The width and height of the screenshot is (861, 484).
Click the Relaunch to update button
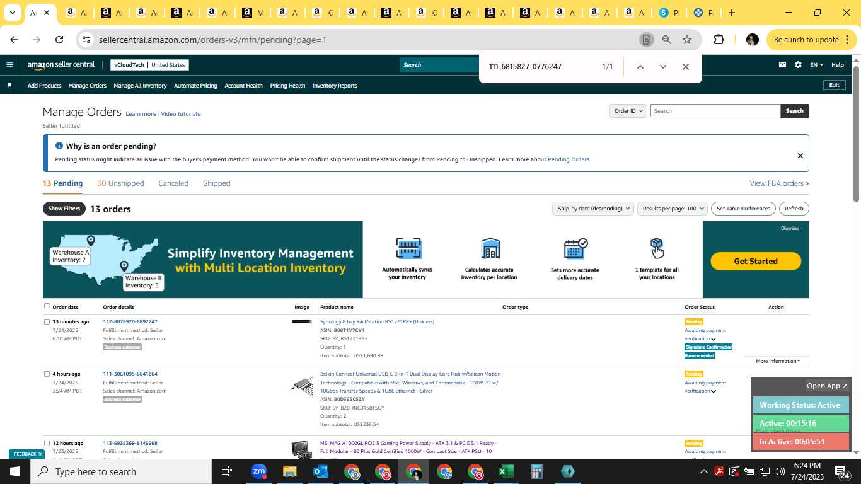[812, 40]
